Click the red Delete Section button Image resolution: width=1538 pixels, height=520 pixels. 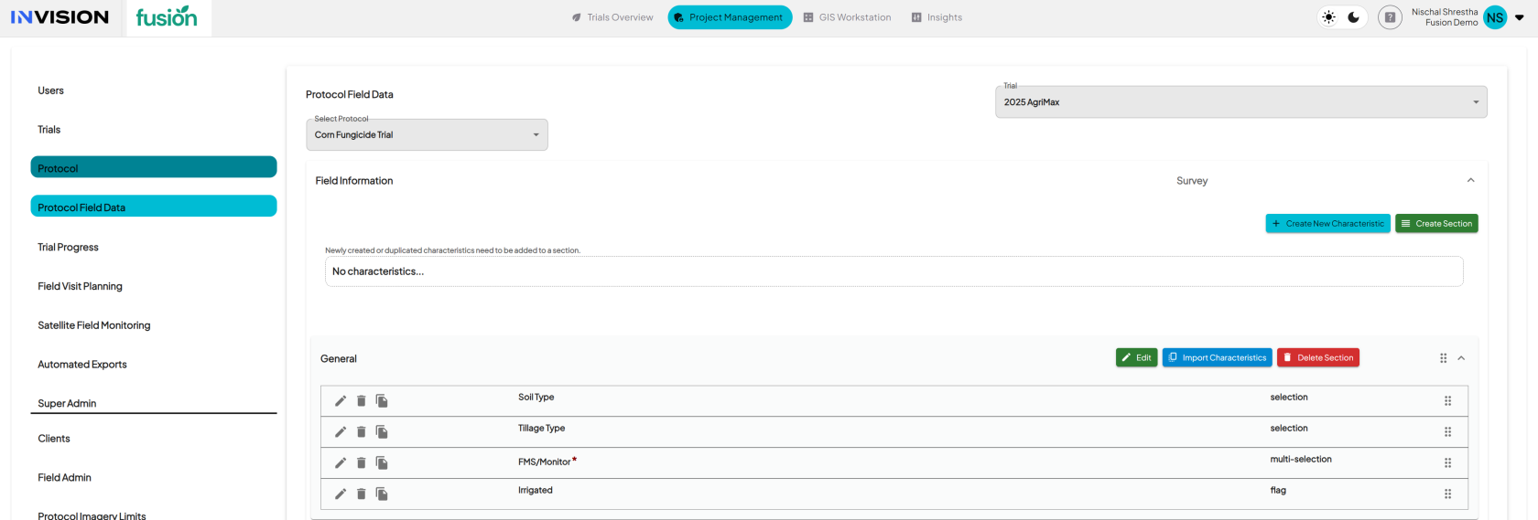pos(1317,358)
